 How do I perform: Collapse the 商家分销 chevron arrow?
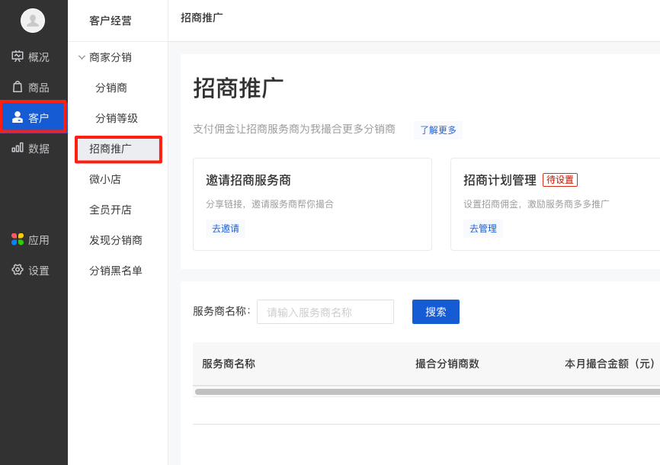click(82, 57)
